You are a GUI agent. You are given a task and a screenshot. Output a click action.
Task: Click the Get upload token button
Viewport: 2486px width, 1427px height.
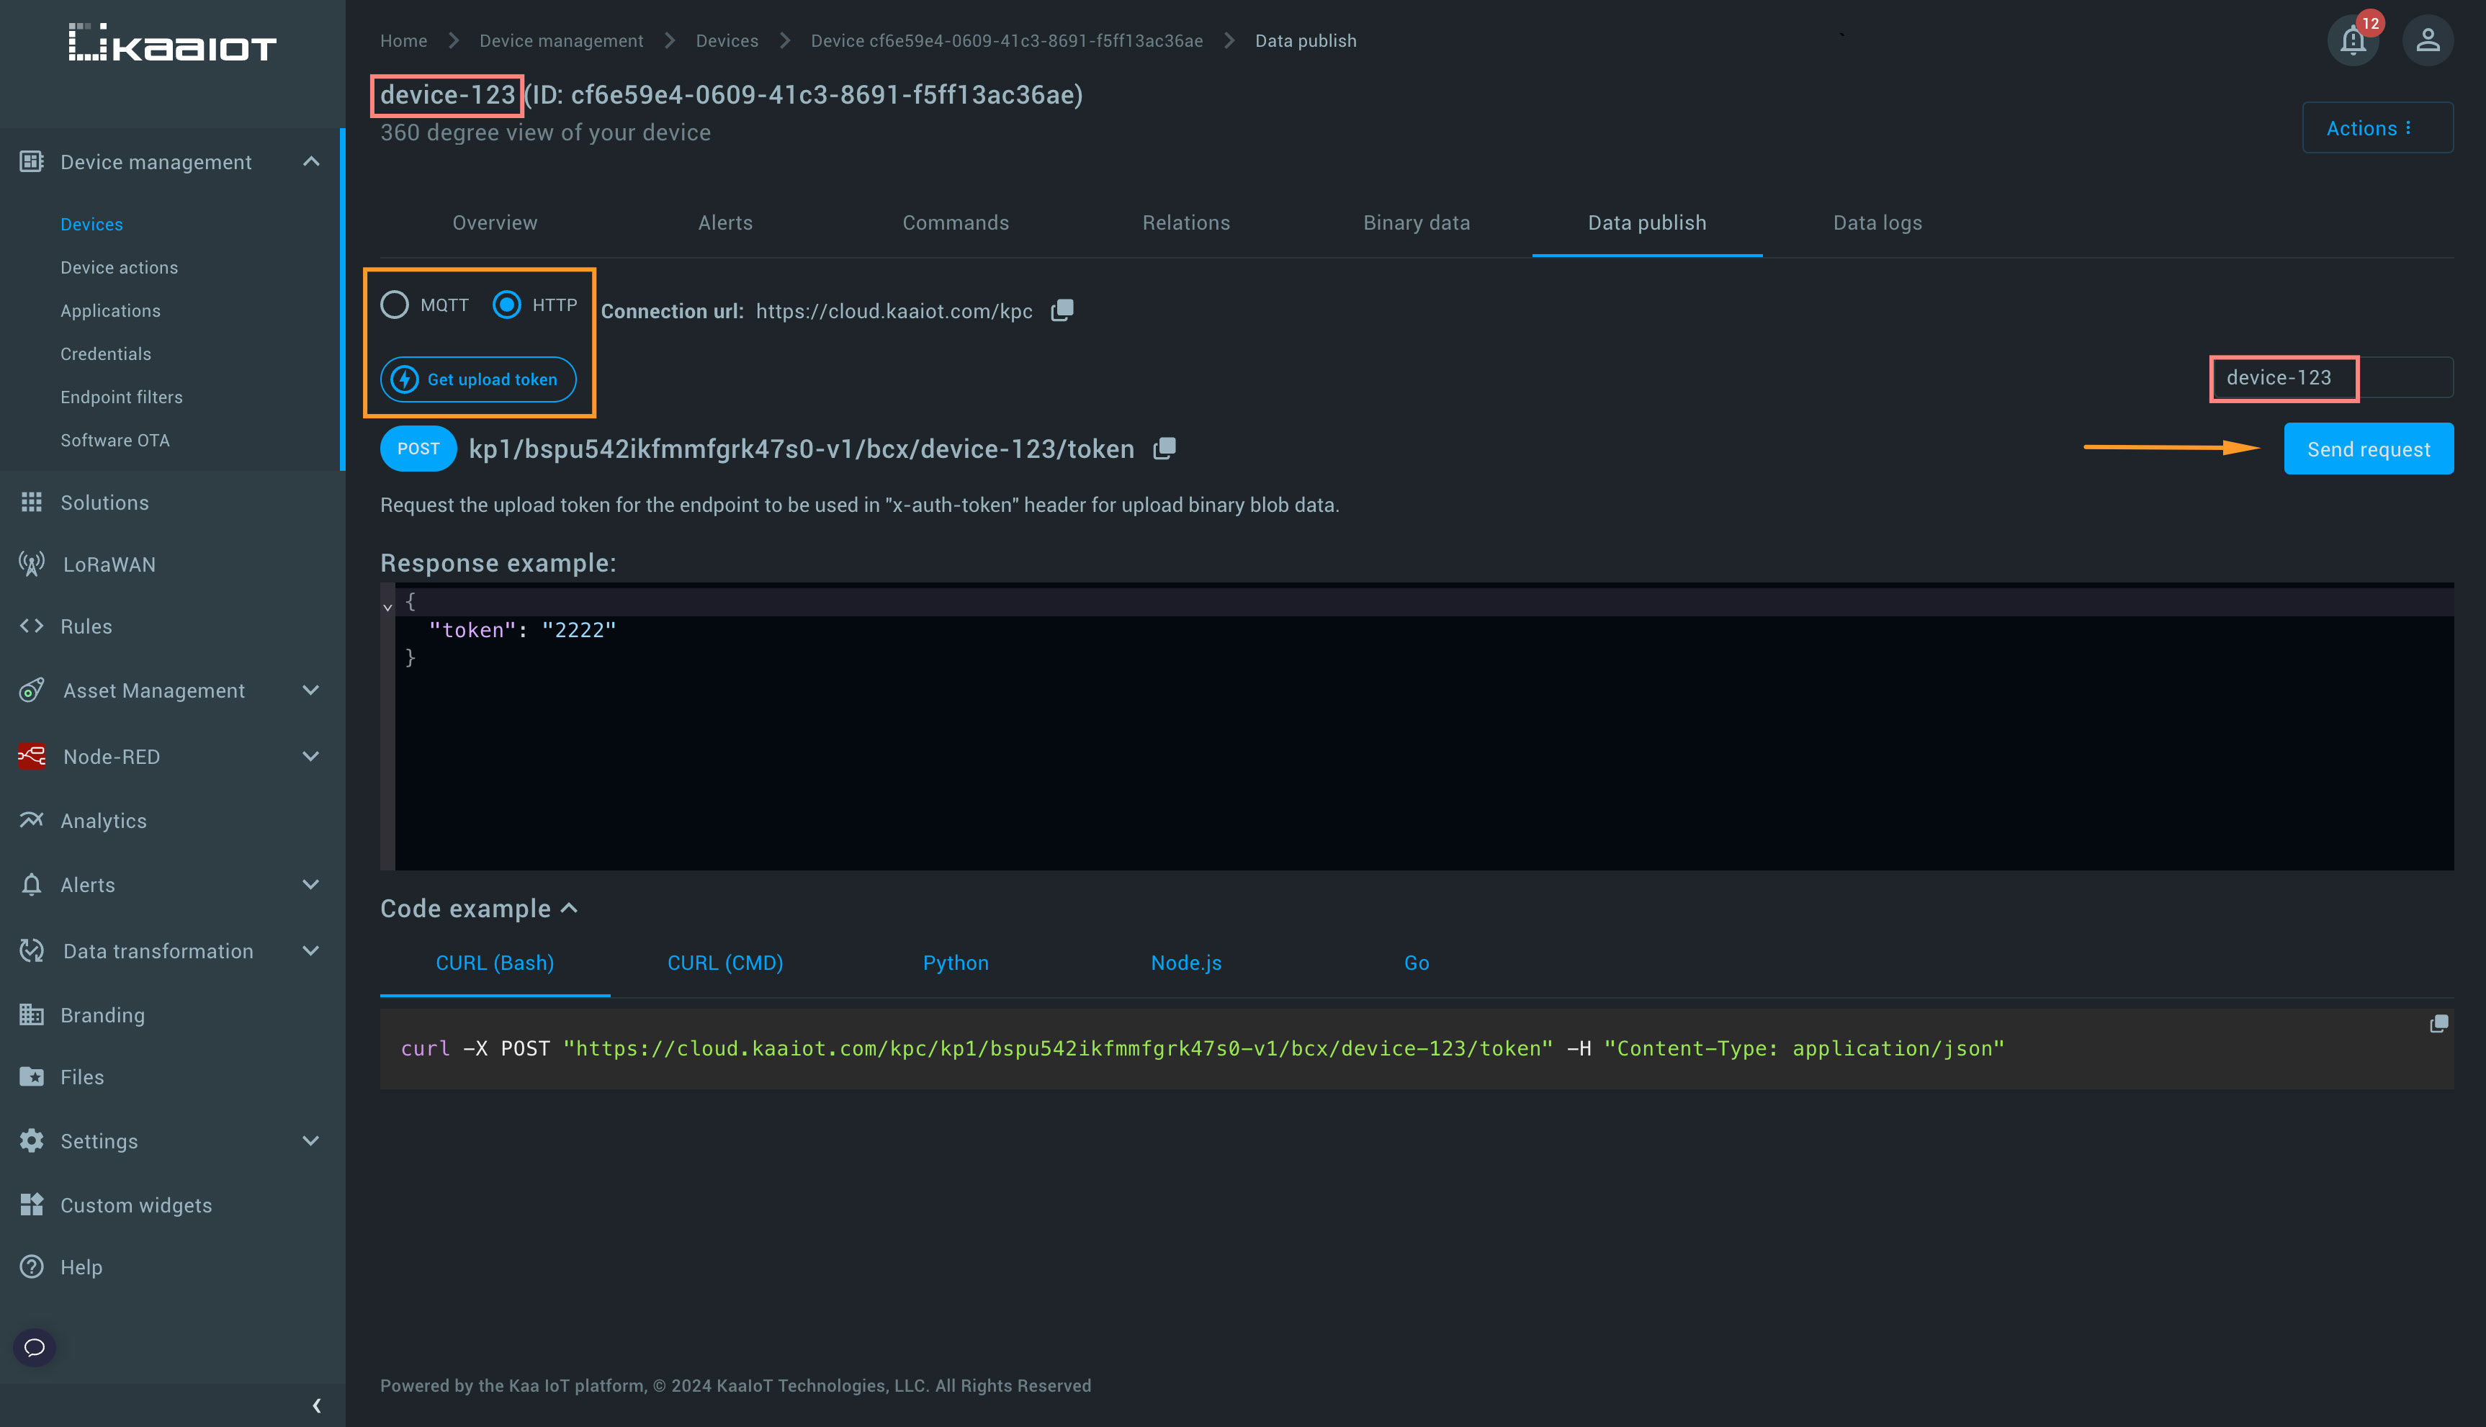click(x=478, y=379)
